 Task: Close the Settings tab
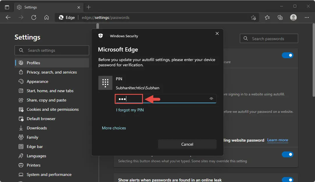[79, 7]
